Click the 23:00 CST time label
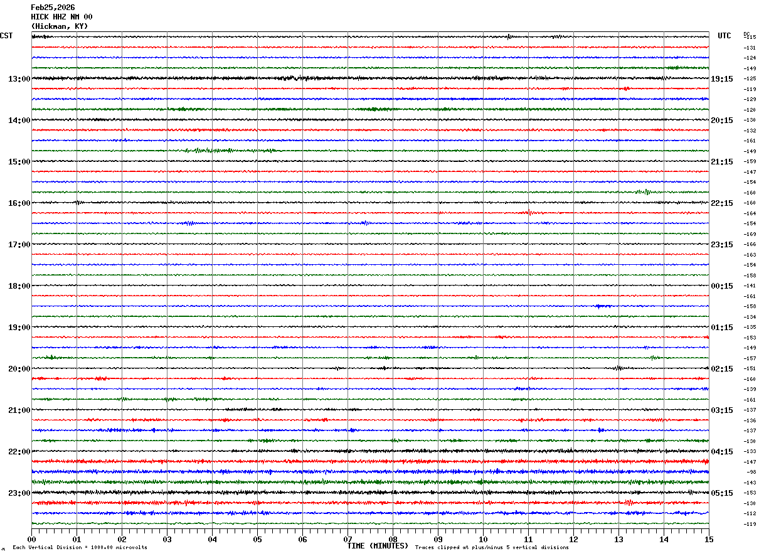Image resolution: width=759 pixels, height=556 pixels. pos(19,493)
